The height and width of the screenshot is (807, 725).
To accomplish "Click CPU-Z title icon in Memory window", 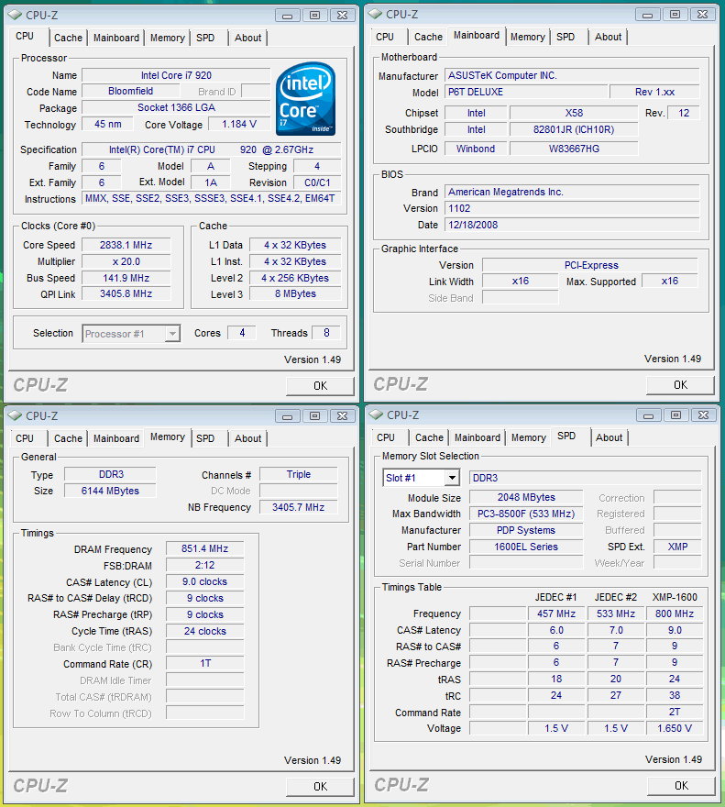I will point(15,415).
